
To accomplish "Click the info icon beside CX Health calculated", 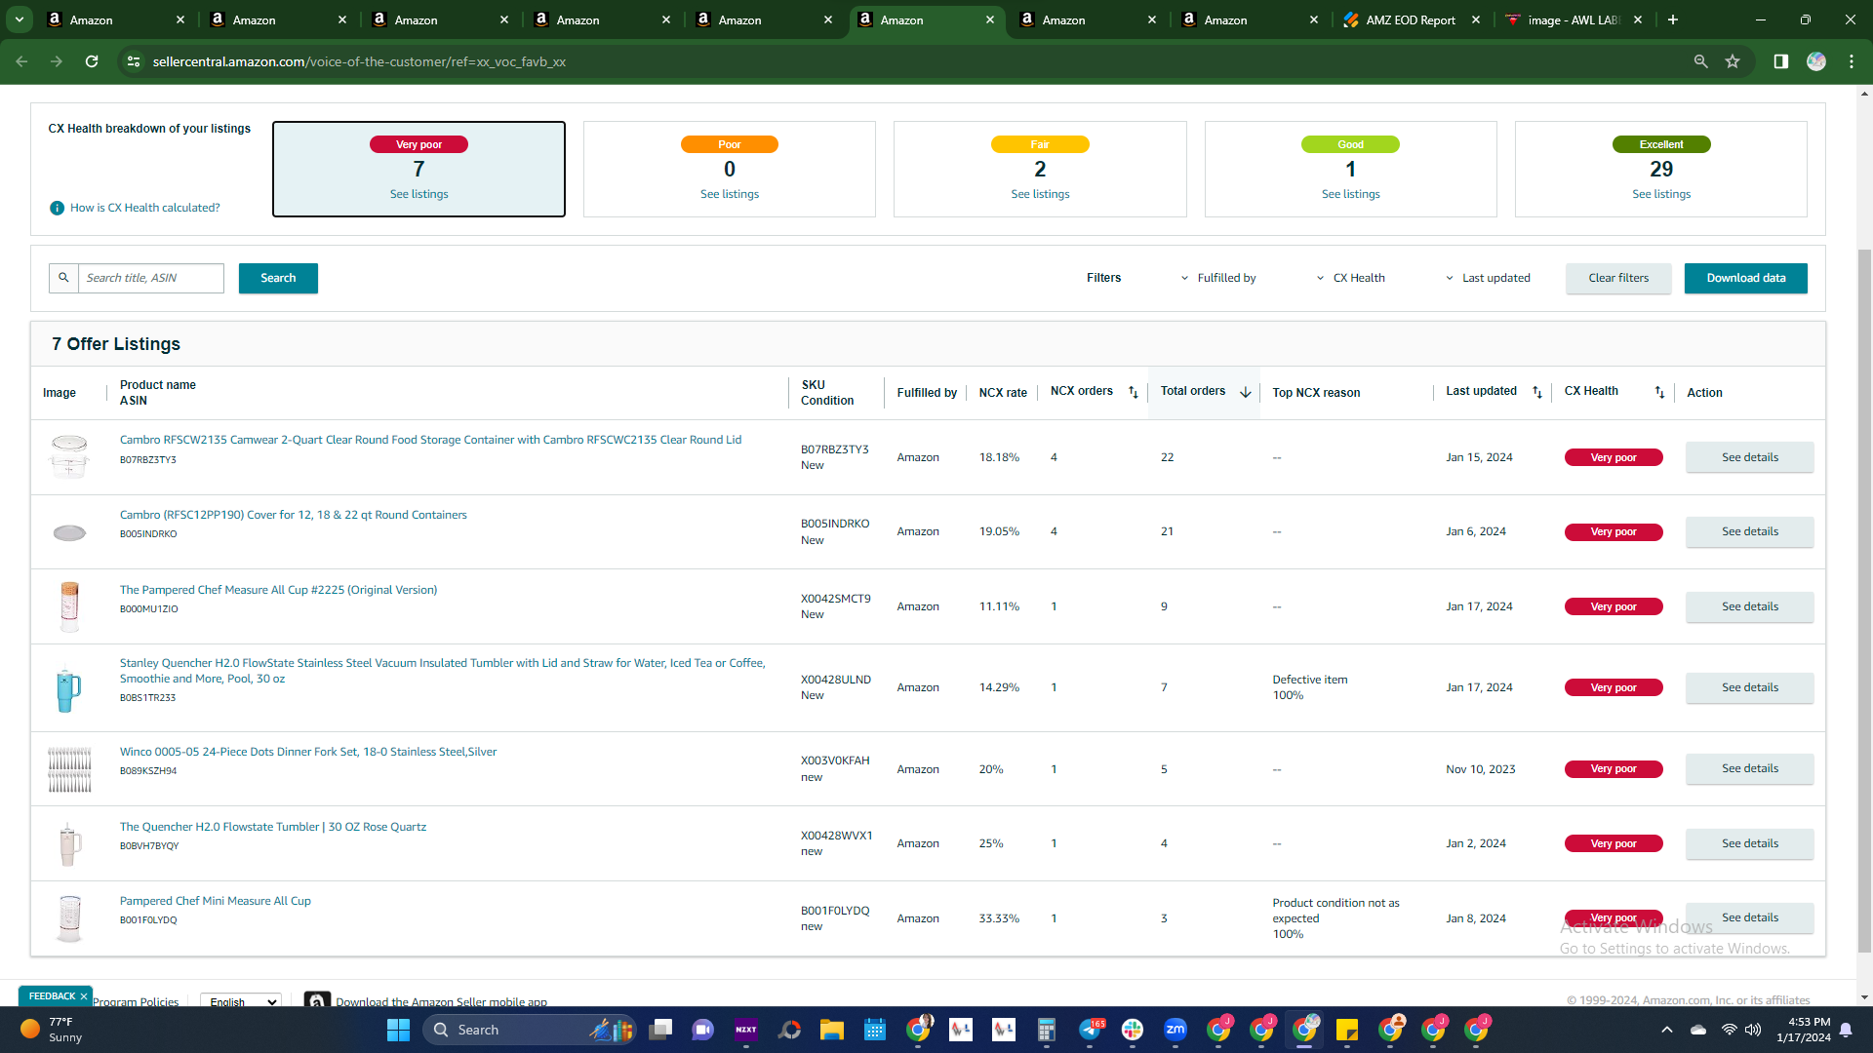I will point(57,208).
